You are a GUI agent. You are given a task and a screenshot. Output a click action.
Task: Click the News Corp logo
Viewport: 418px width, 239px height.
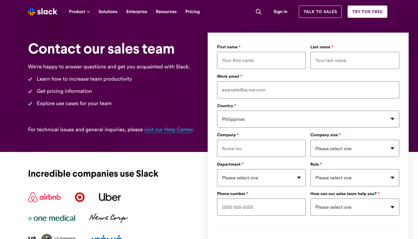point(108,218)
